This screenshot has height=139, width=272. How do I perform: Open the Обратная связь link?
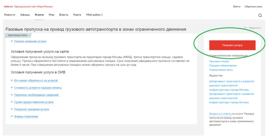253,6
